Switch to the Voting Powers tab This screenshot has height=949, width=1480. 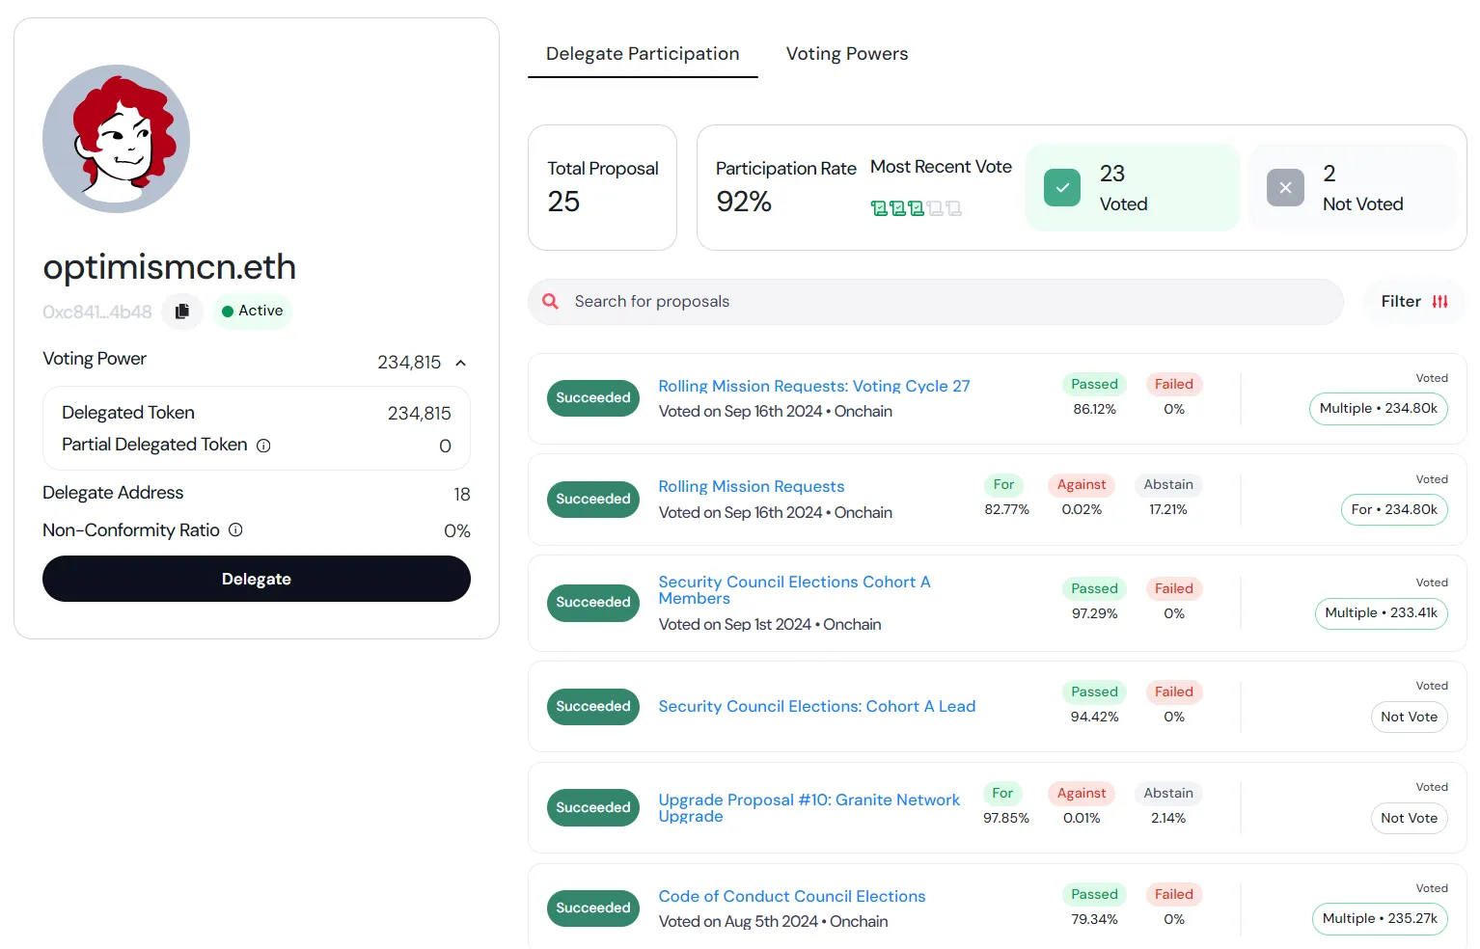(x=846, y=54)
